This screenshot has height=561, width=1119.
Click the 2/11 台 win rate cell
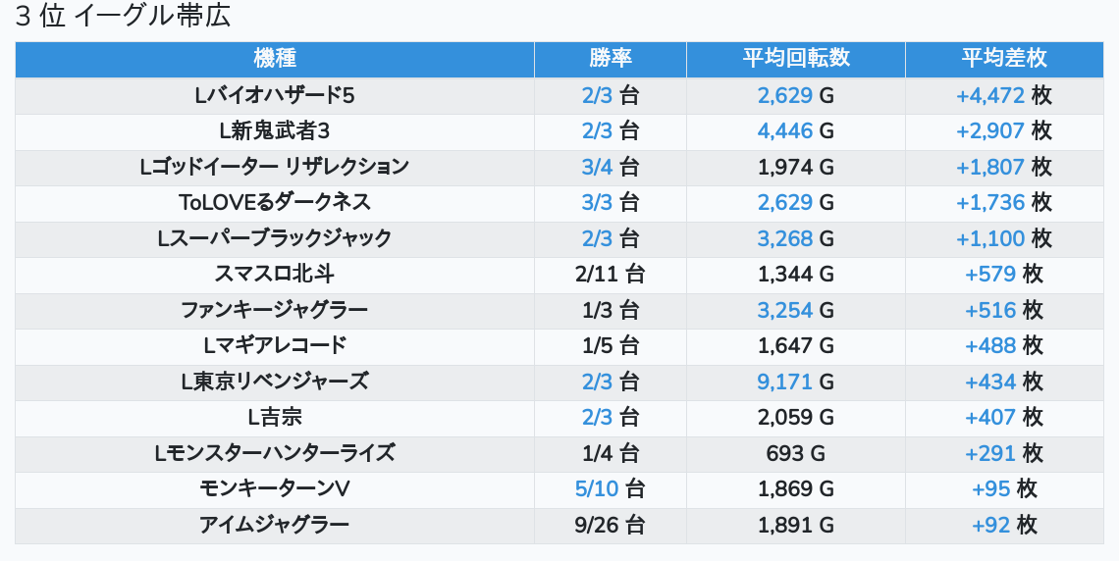pos(611,274)
